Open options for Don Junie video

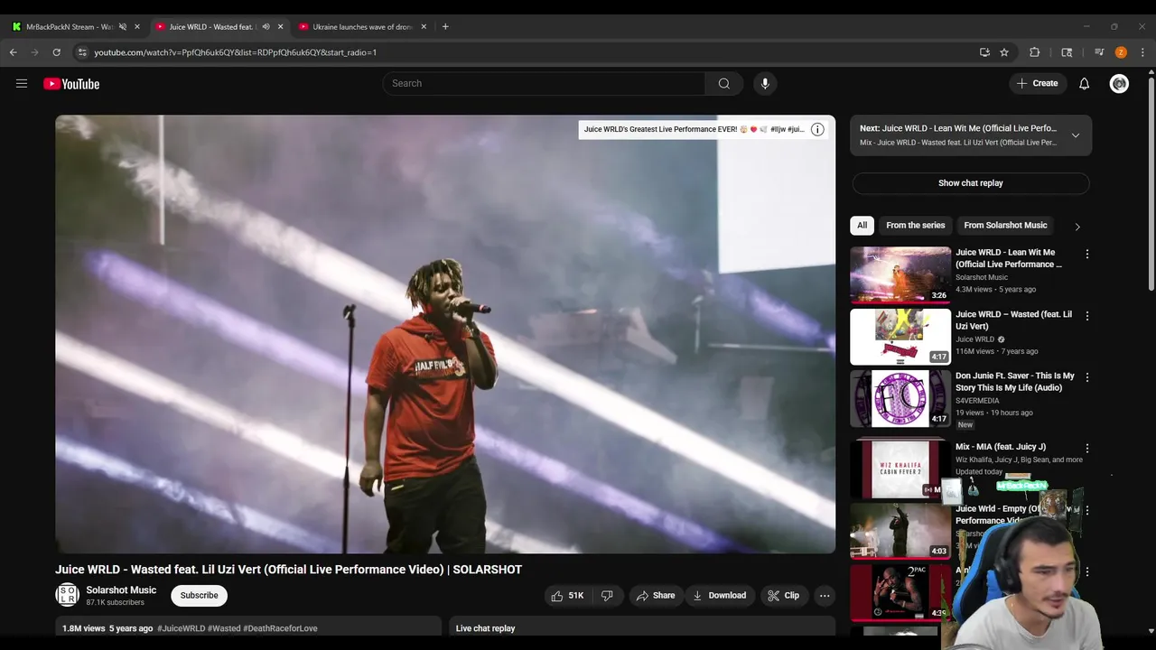(x=1086, y=377)
